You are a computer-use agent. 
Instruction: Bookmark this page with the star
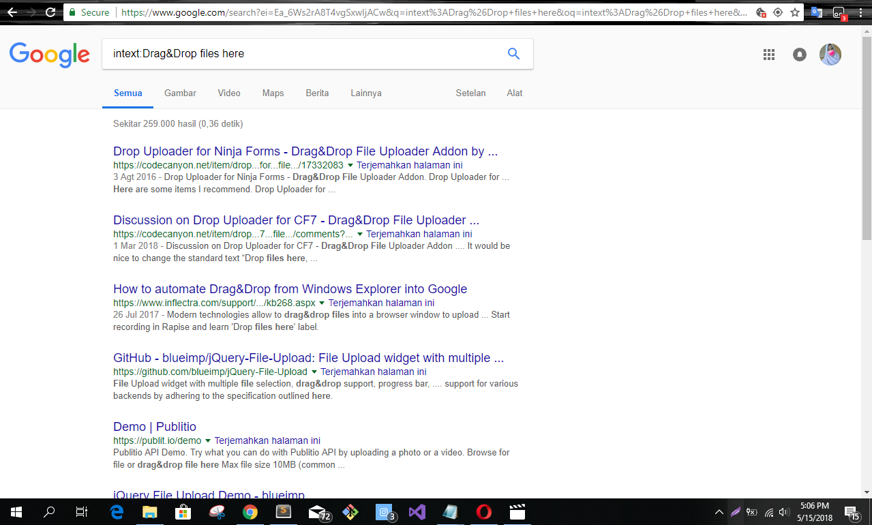click(x=795, y=12)
